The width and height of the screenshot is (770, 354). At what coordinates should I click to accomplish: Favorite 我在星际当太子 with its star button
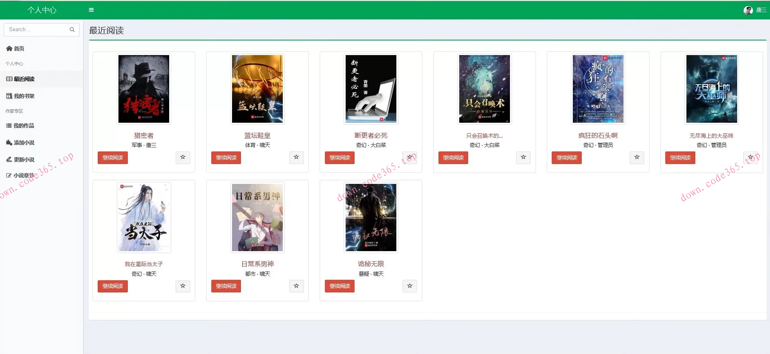click(x=183, y=286)
